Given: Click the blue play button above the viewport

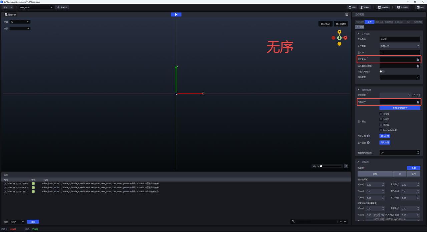Looking at the screenshot, I should point(176,14).
